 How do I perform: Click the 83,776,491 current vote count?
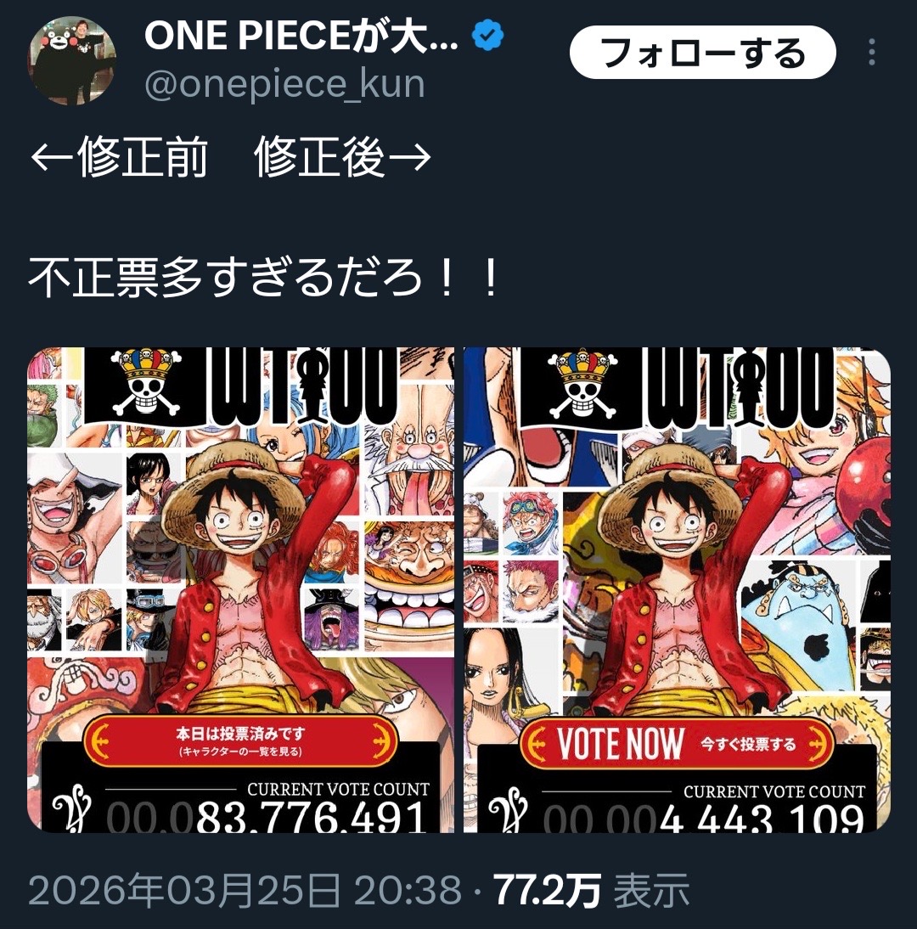point(311,816)
